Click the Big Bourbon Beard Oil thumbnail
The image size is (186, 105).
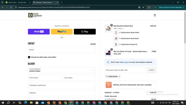[116, 44]
